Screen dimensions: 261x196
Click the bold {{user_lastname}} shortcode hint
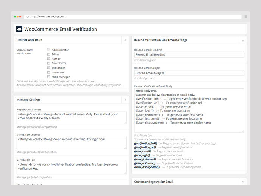click(145, 163)
